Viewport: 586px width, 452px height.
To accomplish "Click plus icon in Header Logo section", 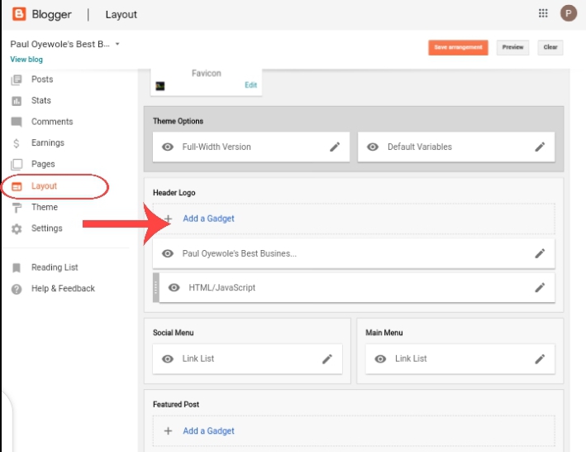I will [x=168, y=219].
